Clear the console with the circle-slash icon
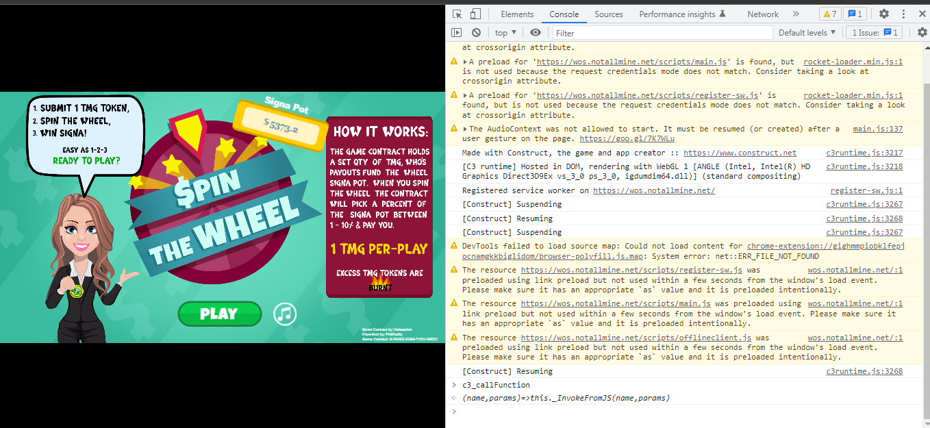This screenshot has height=428, width=930. pyautogui.click(x=475, y=32)
